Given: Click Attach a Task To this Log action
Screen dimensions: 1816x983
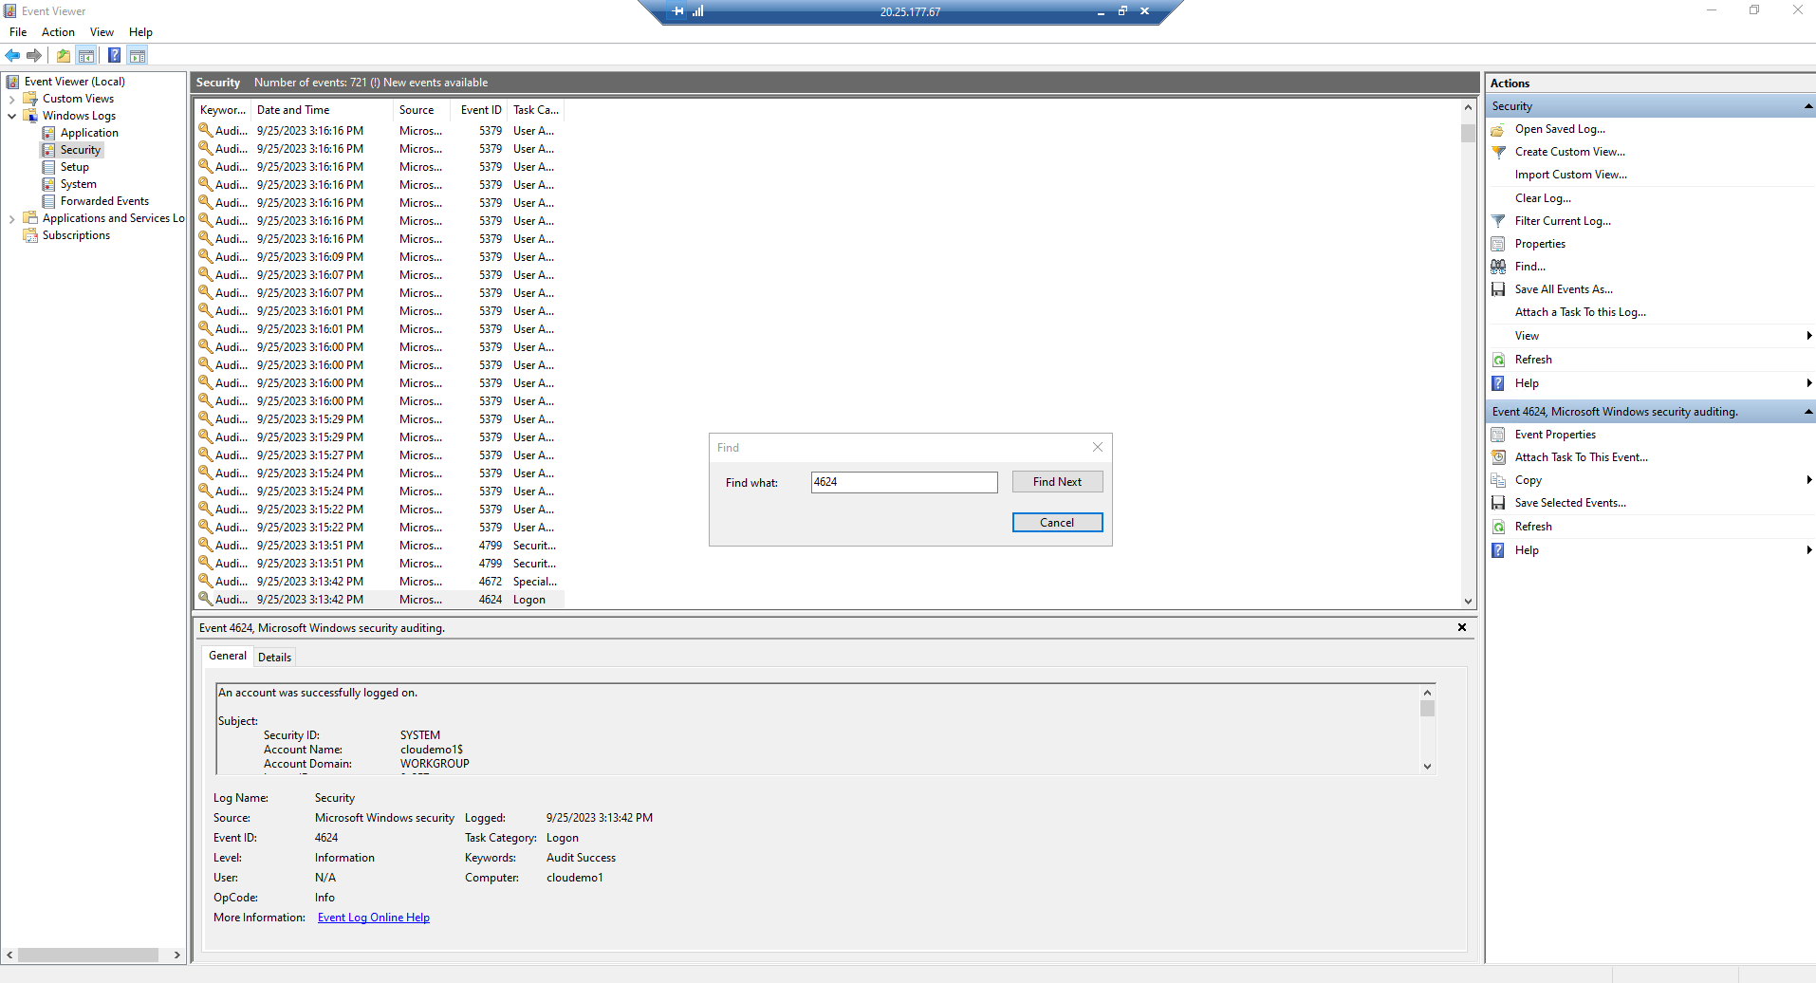Looking at the screenshot, I should coord(1580,312).
